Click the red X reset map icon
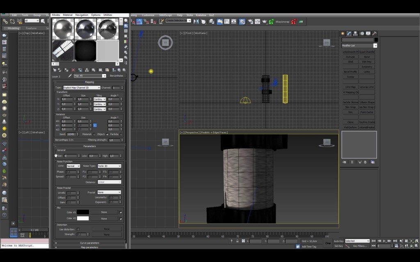420x262 pixels. pos(73,70)
